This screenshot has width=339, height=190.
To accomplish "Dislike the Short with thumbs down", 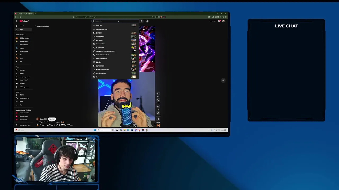I will click(x=158, y=100).
